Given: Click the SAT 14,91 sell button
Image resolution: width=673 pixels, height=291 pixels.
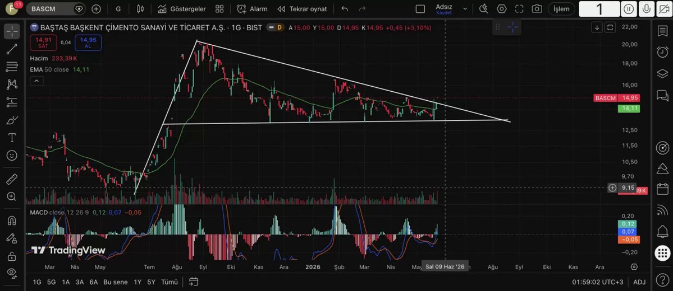Looking at the screenshot, I should (x=43, y=43).
